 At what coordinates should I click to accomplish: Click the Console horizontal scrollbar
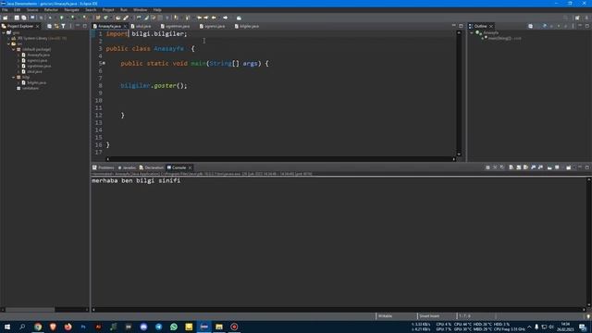tap(339, 310)
